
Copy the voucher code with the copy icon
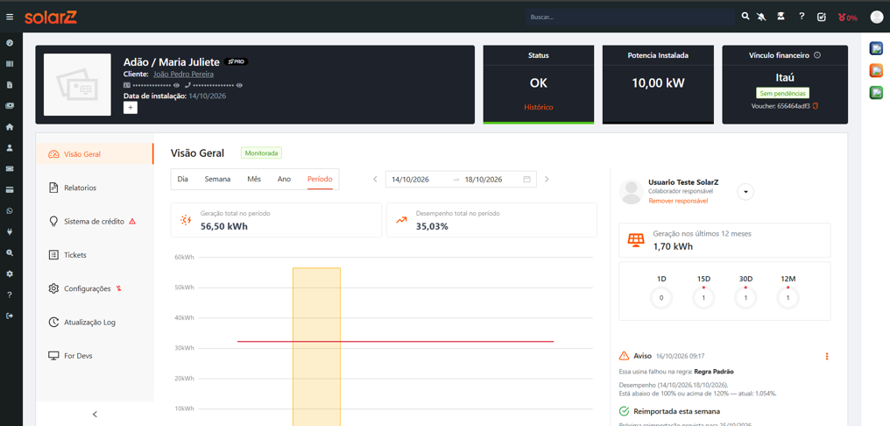pos(816,106)
